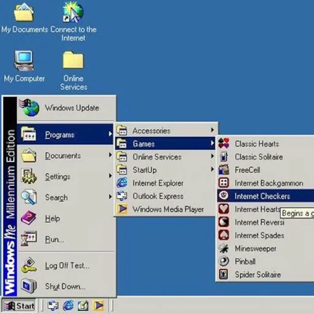Launch Windows Media Player from Quick Launch bar

point(98,306)
